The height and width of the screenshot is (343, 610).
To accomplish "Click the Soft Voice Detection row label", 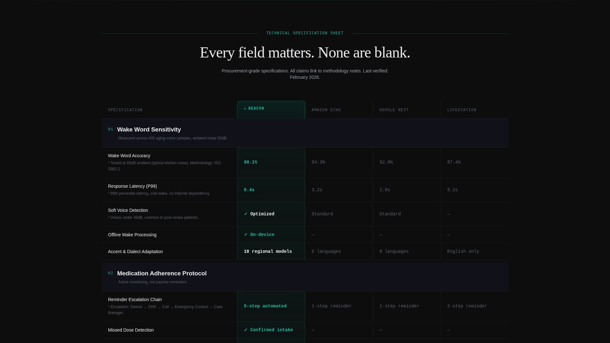I will pyautogui.click(x=128, y=210).
